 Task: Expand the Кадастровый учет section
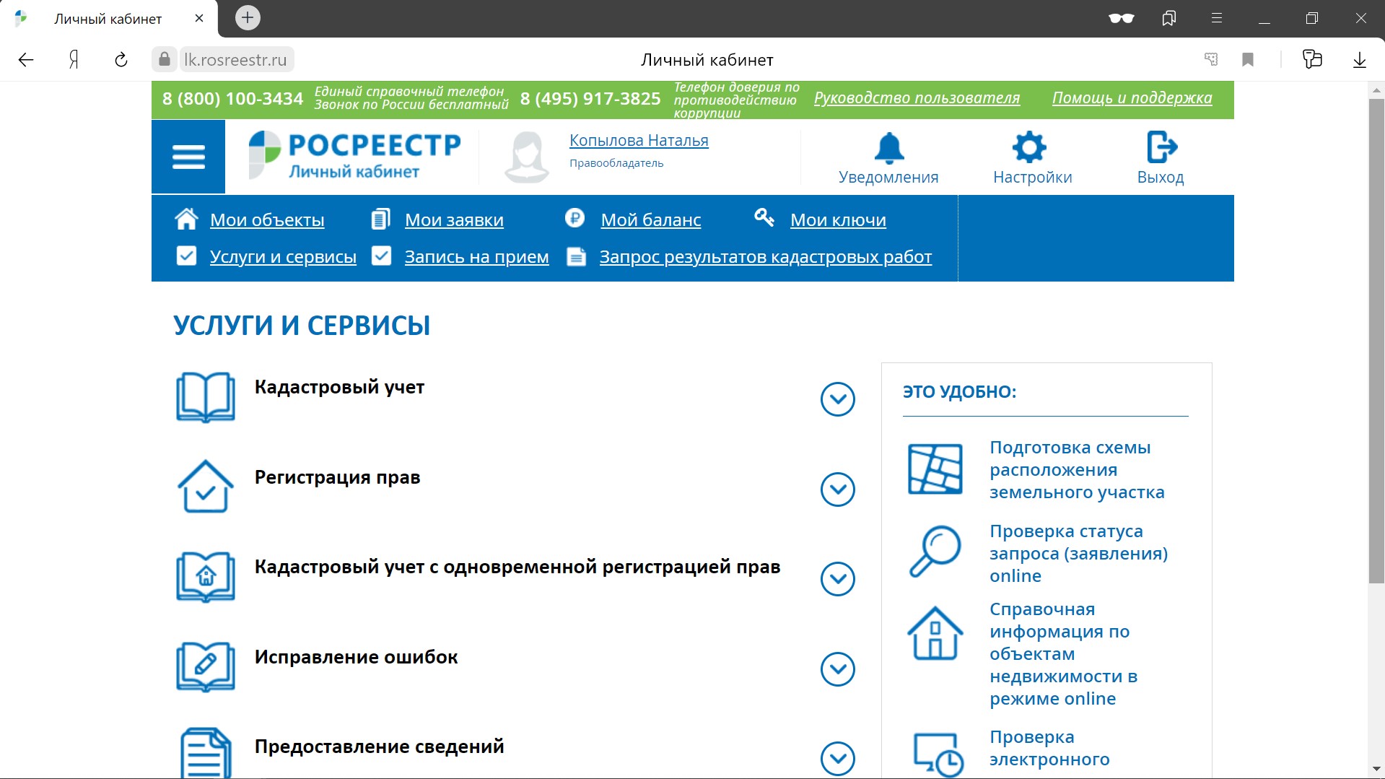click(837, 399)
